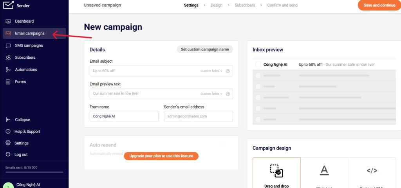Image resolution: width=401 pixels, height=188 pixels.
Task: Go to Subscribers people icon
Action: click(x=8, y=58)
